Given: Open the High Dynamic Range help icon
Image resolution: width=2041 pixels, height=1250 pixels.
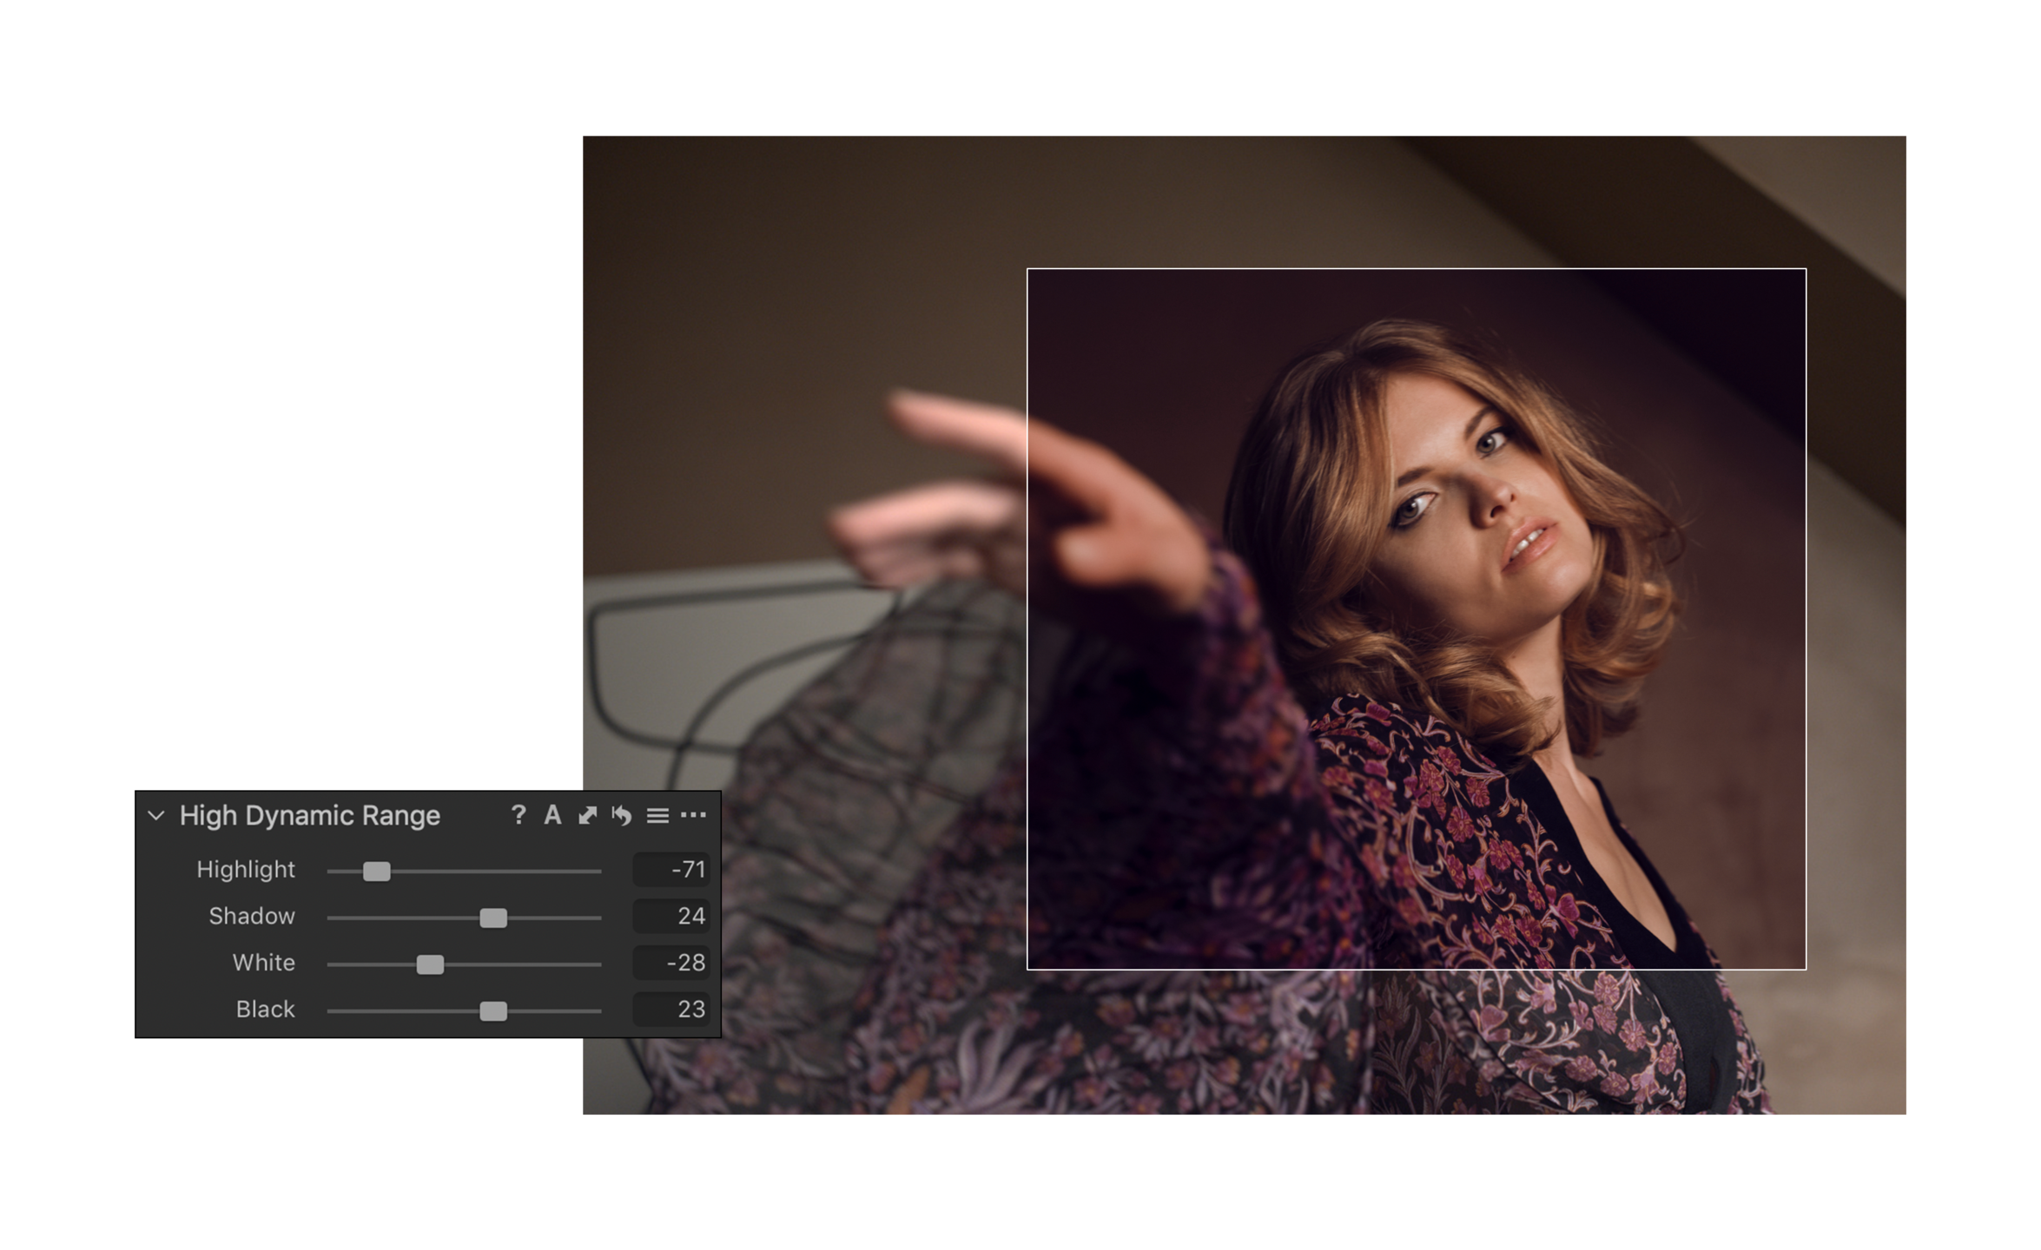Looking at the screenshot, I should coord(519,815).
